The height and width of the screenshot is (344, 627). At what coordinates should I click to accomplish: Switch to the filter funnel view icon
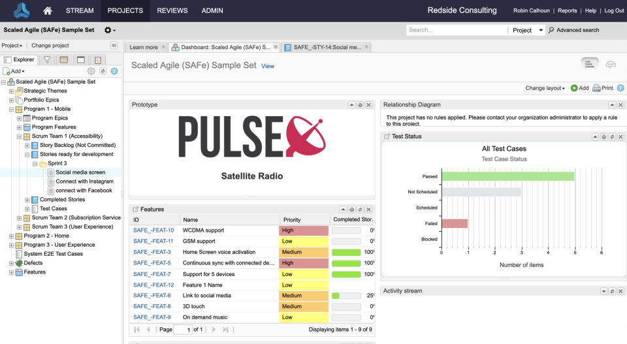[47, 59]
